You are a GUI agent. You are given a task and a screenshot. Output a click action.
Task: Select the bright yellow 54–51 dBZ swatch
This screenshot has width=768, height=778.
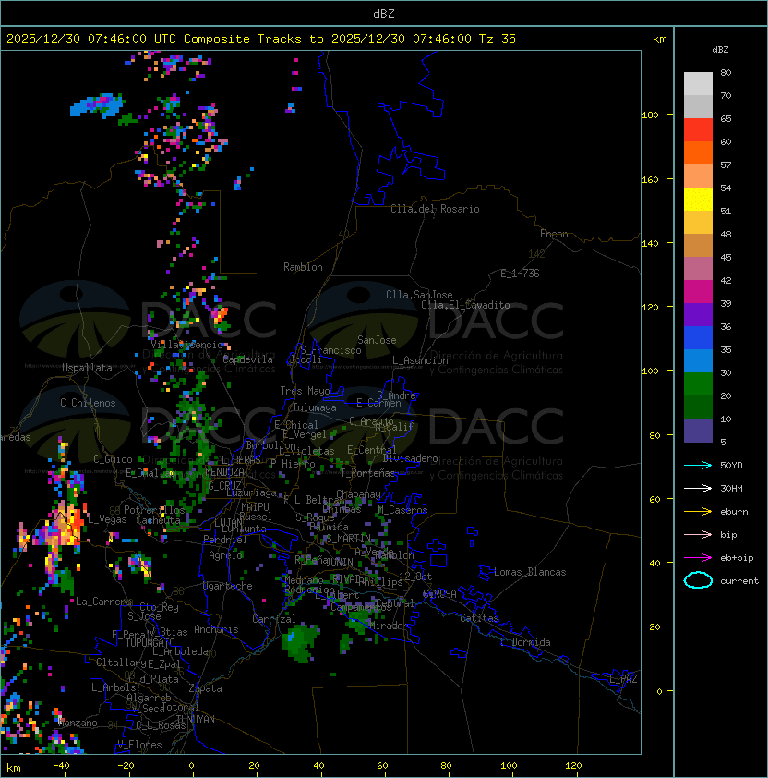click(x=698, y=200)
